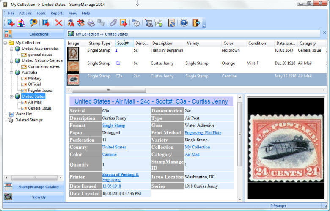Select Want List in the tree
The image size is (330, 211).
click(x=24, y=114)
